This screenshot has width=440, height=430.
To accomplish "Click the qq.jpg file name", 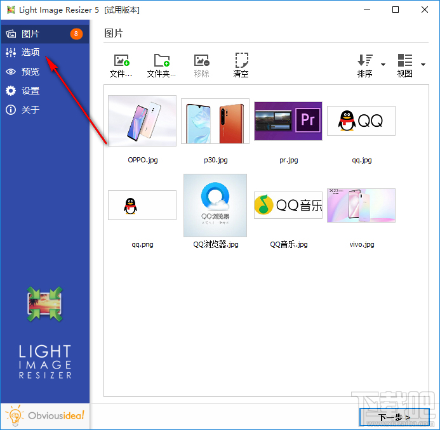I will [362, 160].
